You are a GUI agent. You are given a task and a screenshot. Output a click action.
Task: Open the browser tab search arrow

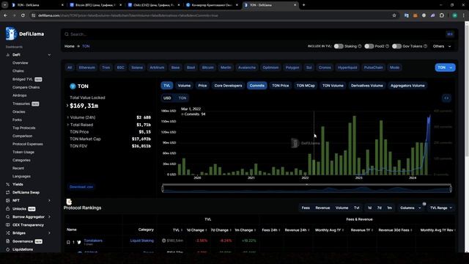tap(5, 5)
